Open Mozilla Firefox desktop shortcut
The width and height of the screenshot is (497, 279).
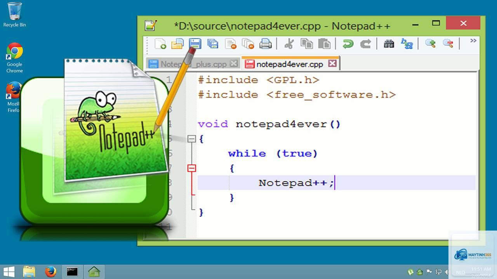[x=13, y=97]
